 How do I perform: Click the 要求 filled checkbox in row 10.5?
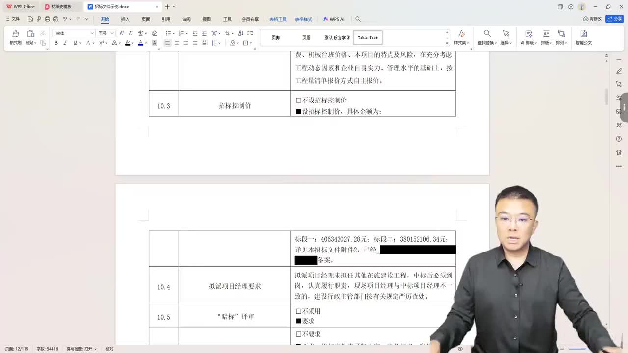point(298,321)
